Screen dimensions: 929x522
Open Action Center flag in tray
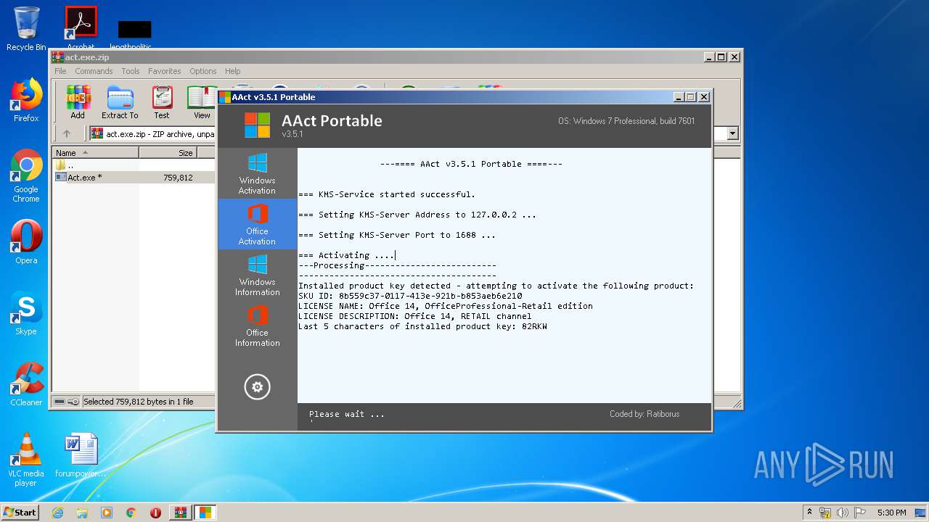(859, 513)
